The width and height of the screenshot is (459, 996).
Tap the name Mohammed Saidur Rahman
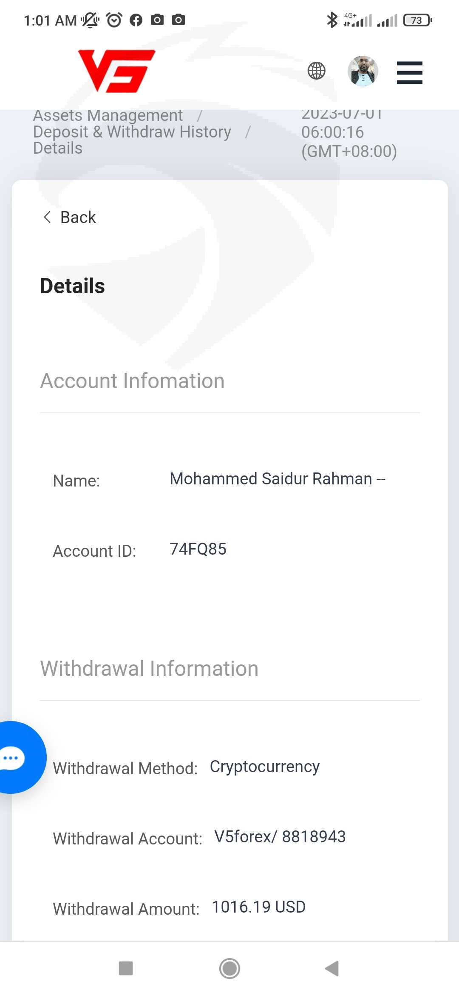point(277,479)
